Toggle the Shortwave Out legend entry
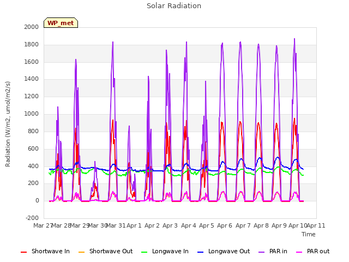Screen dimensions: 349x262 pyautogui.click(x=105, y=251)
